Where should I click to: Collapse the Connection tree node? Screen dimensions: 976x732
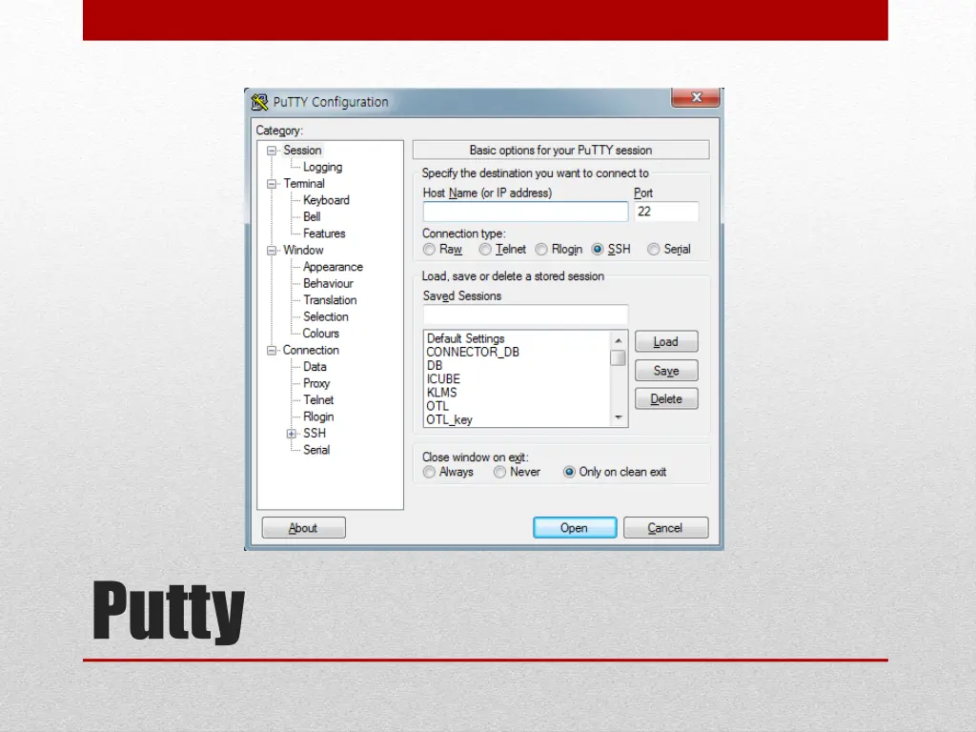272,351
